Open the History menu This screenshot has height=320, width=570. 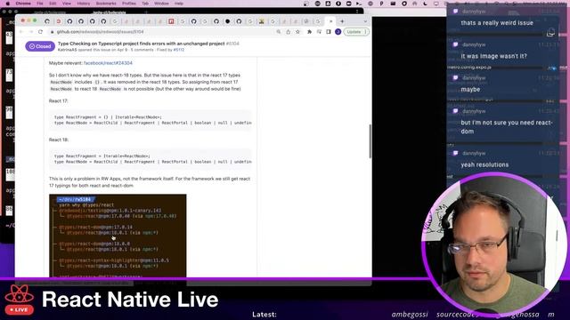[83, 4]
